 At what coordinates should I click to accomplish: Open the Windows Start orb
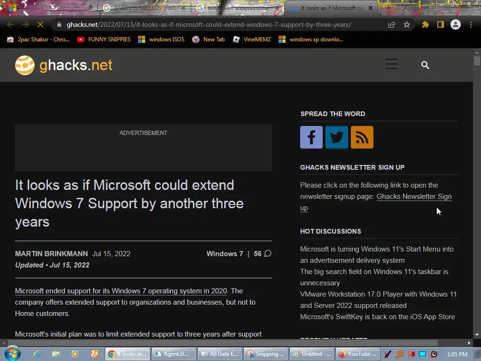[13, 353]
